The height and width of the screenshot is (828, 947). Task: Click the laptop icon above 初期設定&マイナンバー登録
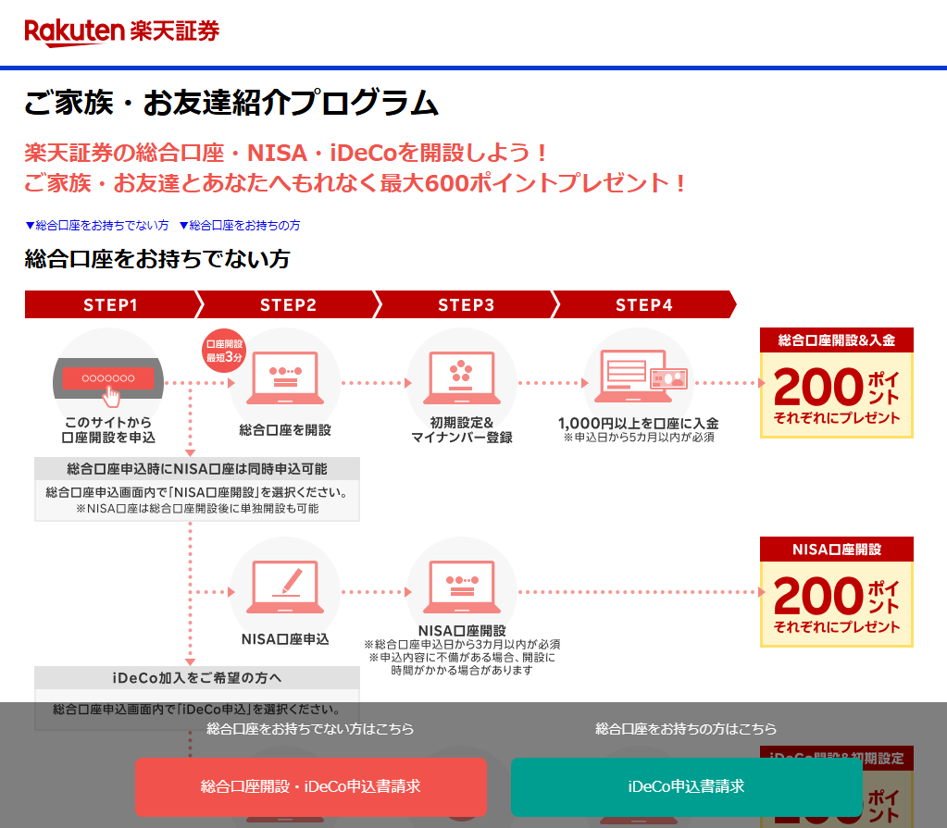pyautogui.click(x=462, y=377)
